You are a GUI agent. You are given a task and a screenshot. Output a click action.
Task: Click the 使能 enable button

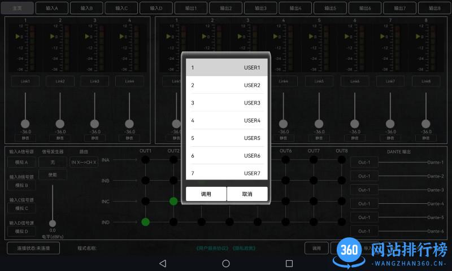pyautogui.click(x=53, y=175)
